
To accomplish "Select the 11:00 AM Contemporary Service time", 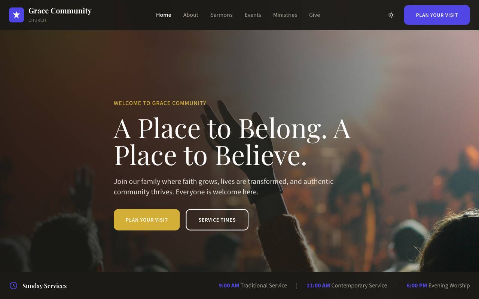I will click(347, 286).
